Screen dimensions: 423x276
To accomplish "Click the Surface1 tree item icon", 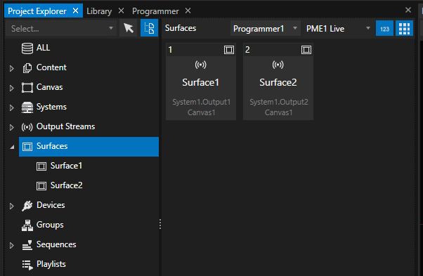I will (x=41, y=166).
